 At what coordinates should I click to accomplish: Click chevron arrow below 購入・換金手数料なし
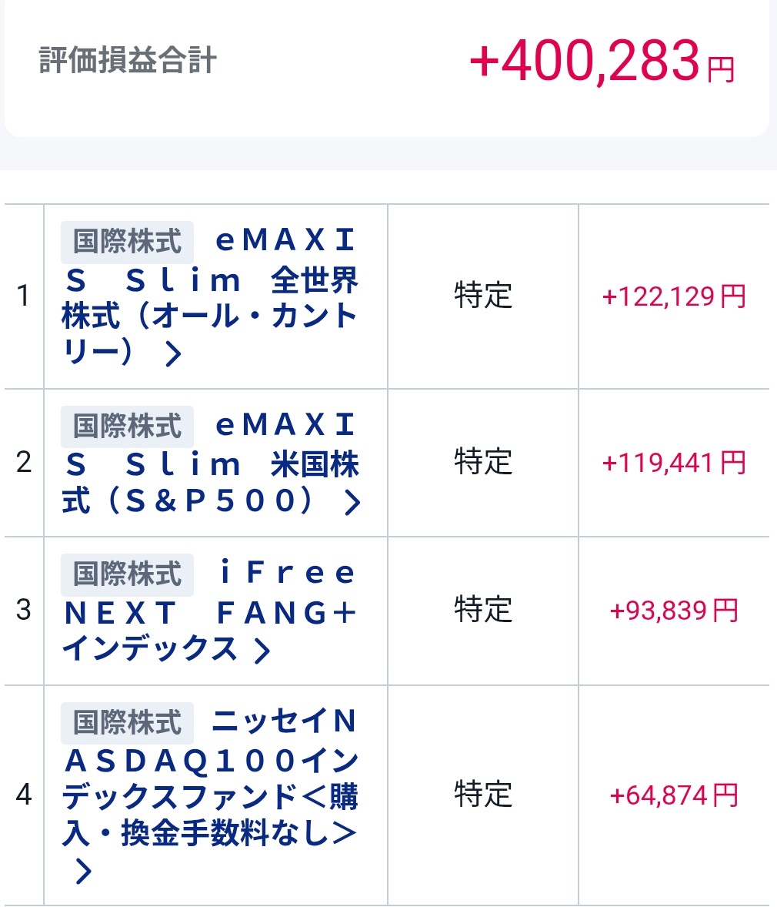coord(83,872)
